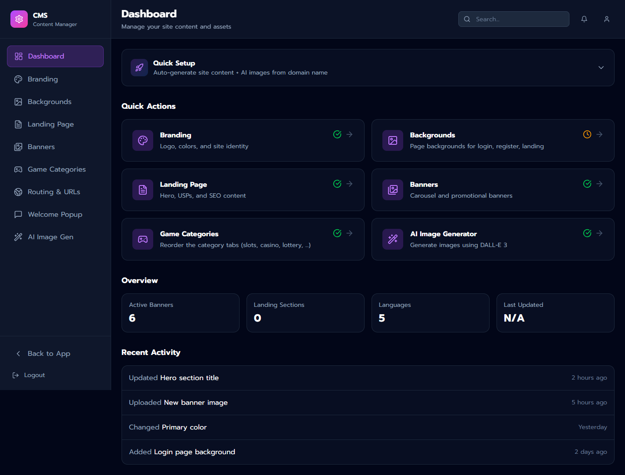Click the Landing Page card document icon
This screenshot has height=475, width=625.
pos(143,190)
